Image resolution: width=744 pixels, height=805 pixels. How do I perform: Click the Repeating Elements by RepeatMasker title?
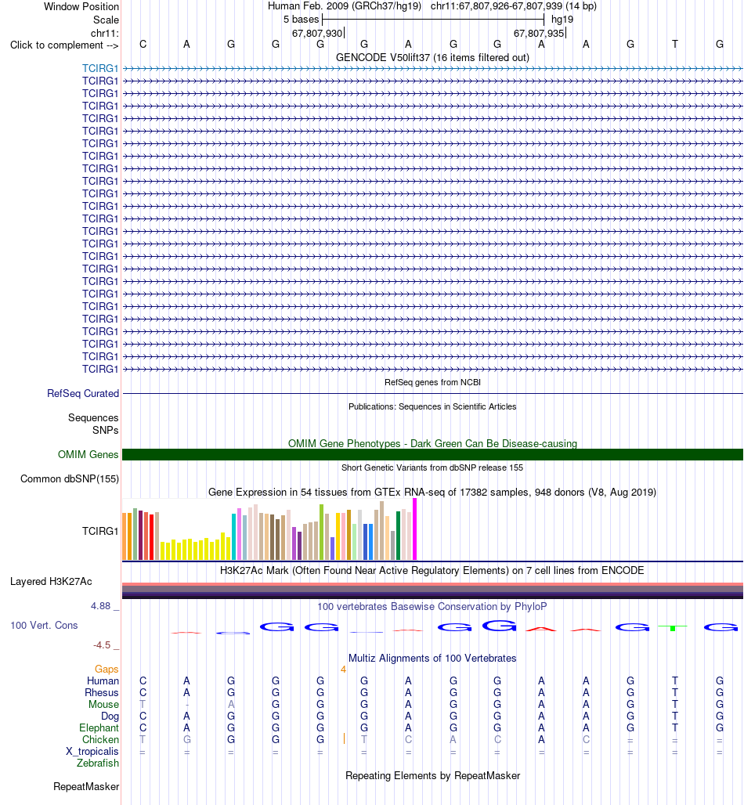432,776
